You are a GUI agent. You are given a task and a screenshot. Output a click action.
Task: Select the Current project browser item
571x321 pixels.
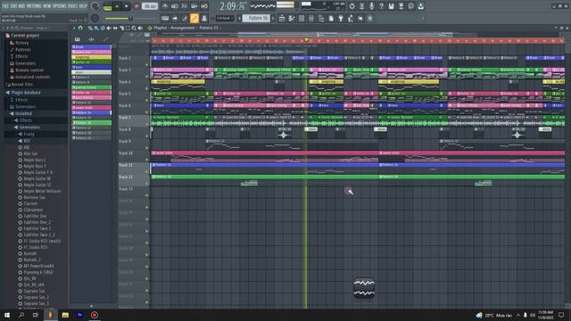(25, 36)
